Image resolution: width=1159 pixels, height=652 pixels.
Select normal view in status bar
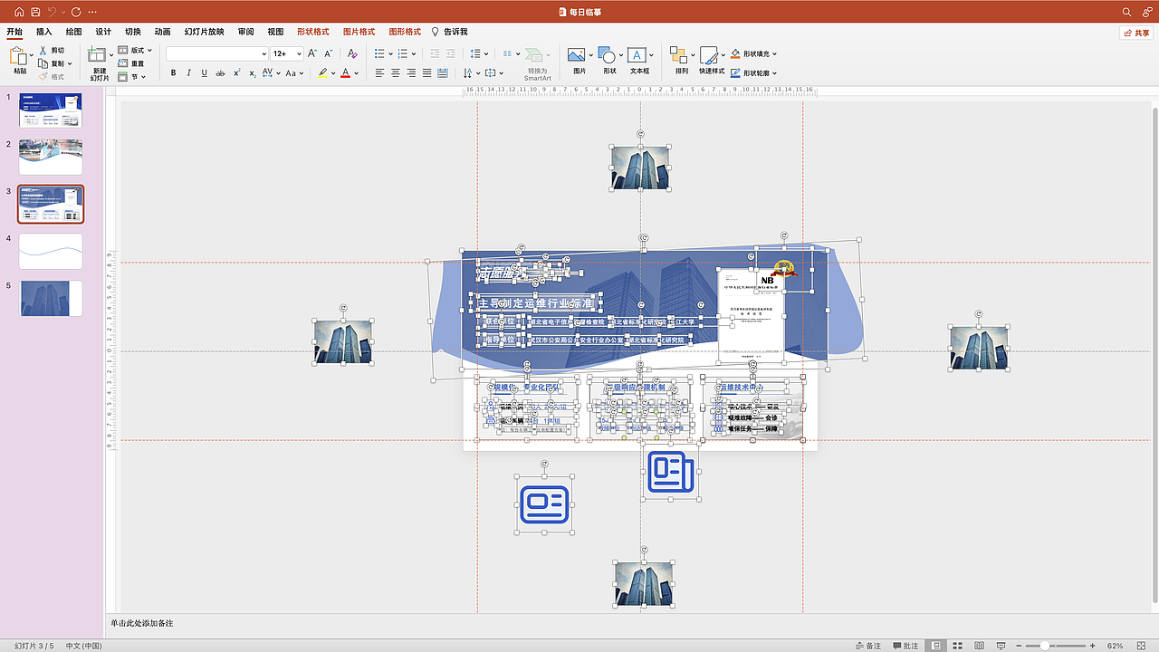click(936, 646)
